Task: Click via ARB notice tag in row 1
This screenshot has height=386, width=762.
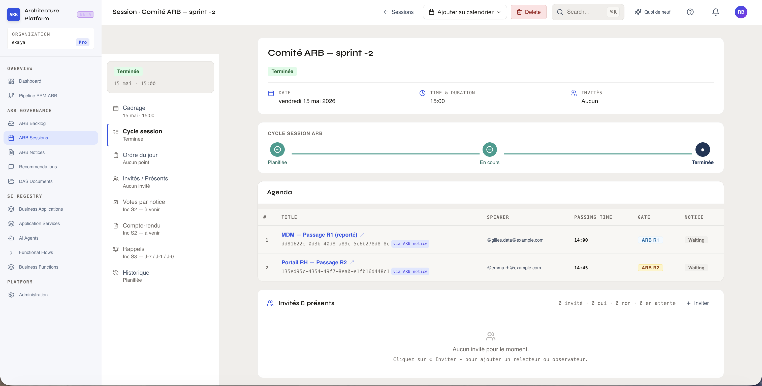Action: (x=410, y=244)
